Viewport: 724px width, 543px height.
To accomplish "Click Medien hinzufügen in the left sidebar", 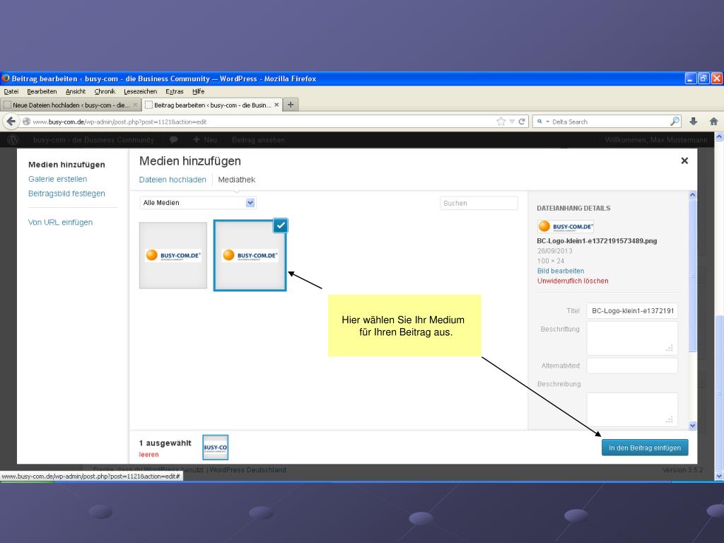I will click(66, 164).
